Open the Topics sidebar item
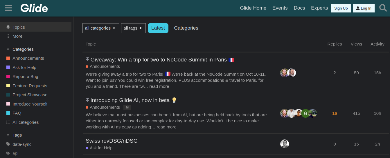The width and height of the screenshot is (390, 158). (36, 27)
